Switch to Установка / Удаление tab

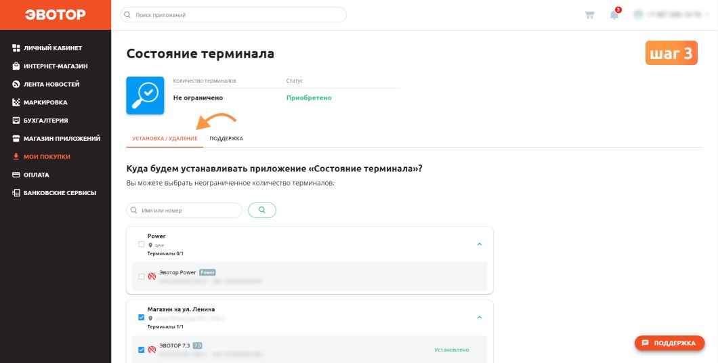pos(165,138)
